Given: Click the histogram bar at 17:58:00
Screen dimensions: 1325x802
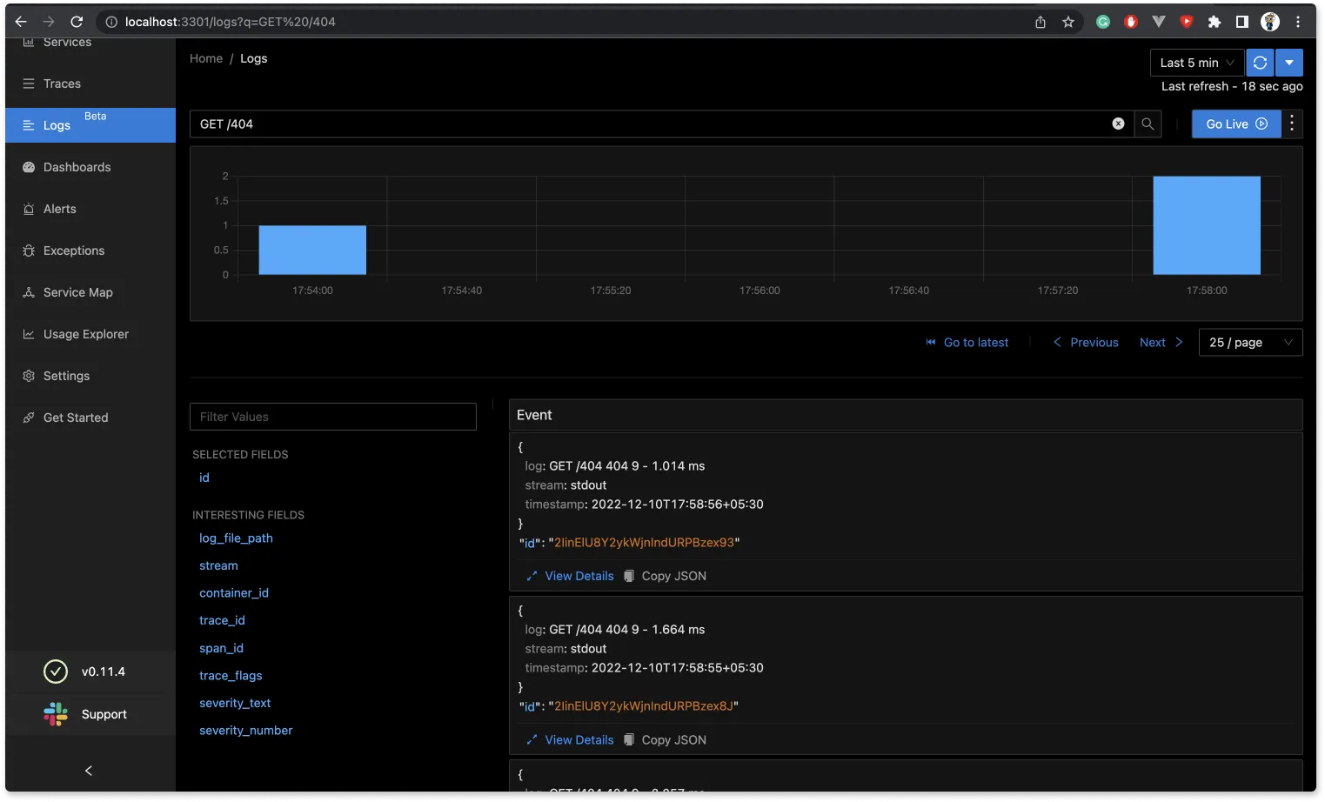Looking at the screenshot, I should pos(1207,225).
